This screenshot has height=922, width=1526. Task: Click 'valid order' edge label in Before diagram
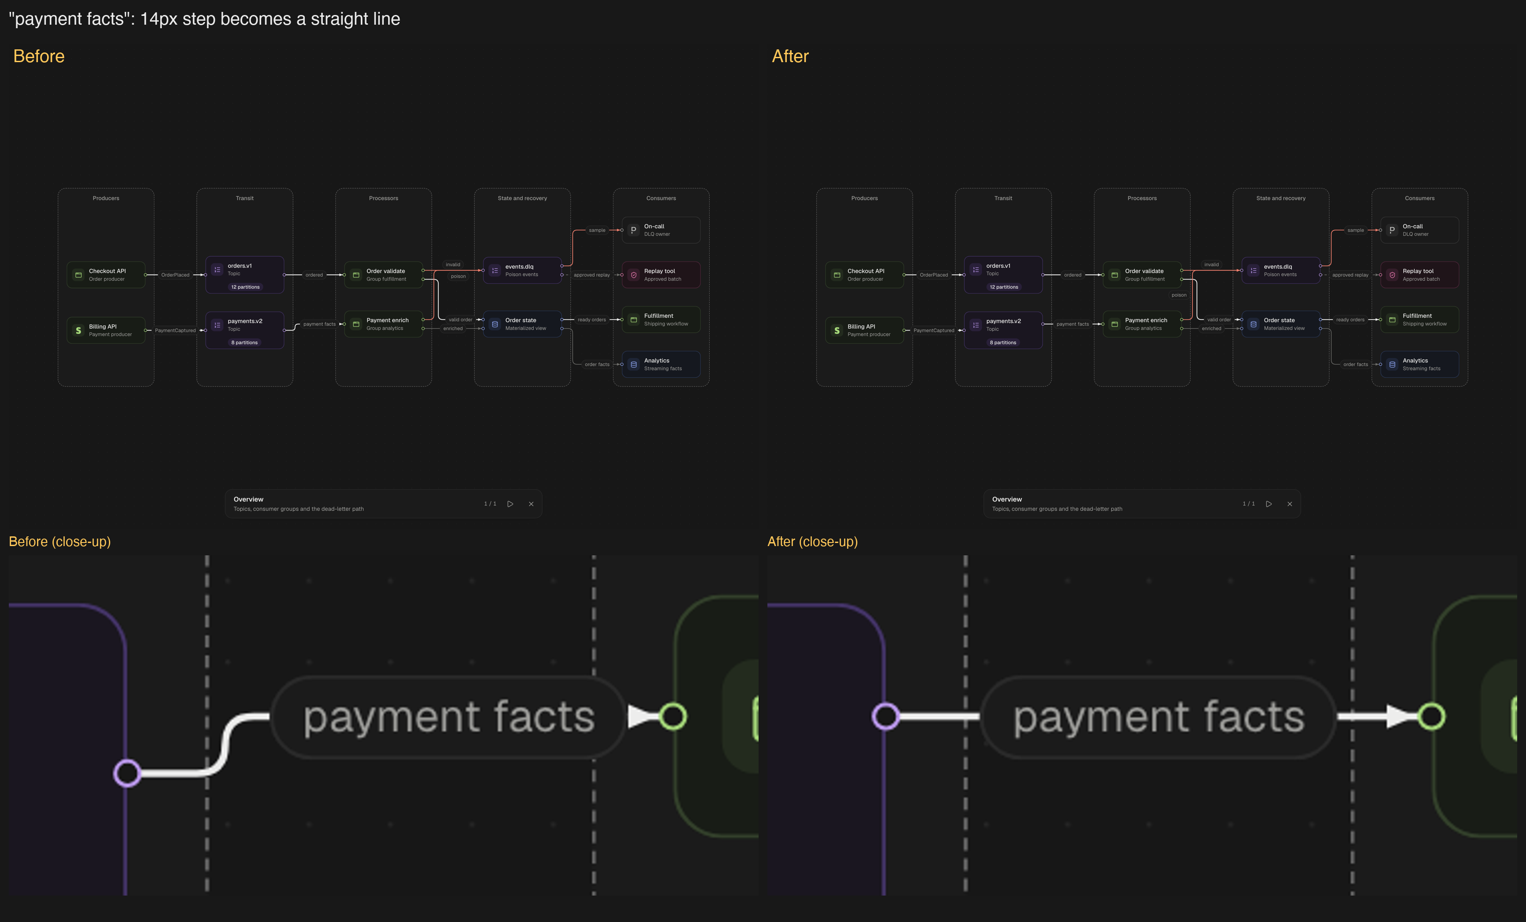461,320
